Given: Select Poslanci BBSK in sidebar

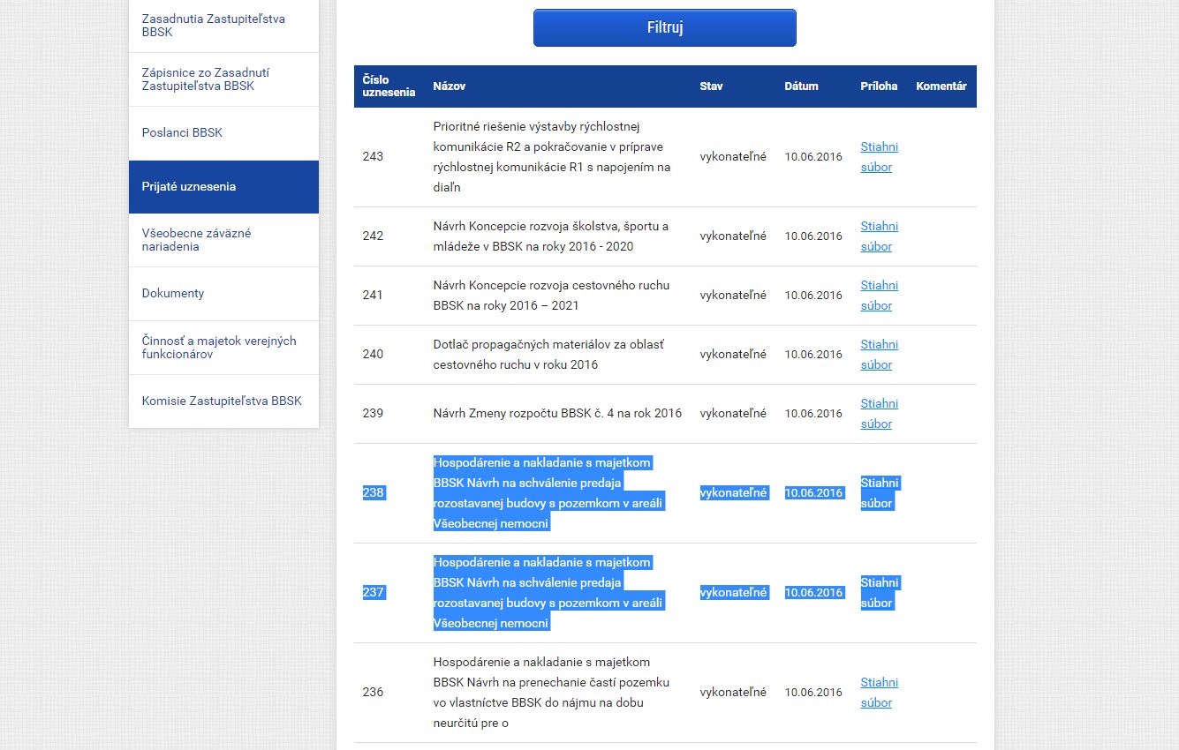Looking at the screenshot, I should click(182, 133).
